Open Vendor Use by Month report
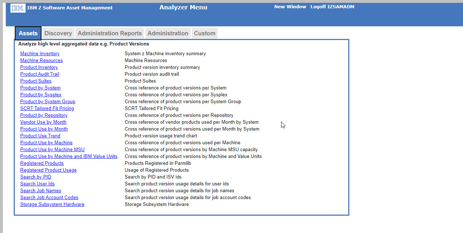Viewport: 463px width, 233px height. pyautogui.click(x=43, y=122)
